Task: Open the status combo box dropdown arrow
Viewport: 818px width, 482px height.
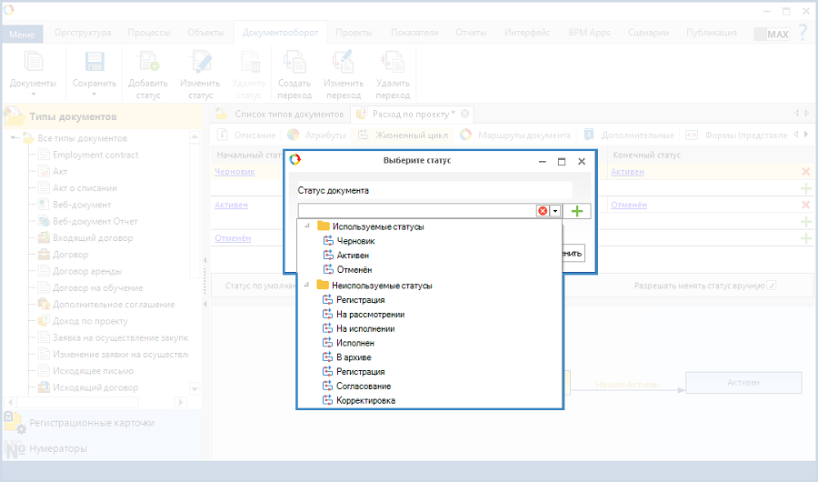Action: point(554,211)
